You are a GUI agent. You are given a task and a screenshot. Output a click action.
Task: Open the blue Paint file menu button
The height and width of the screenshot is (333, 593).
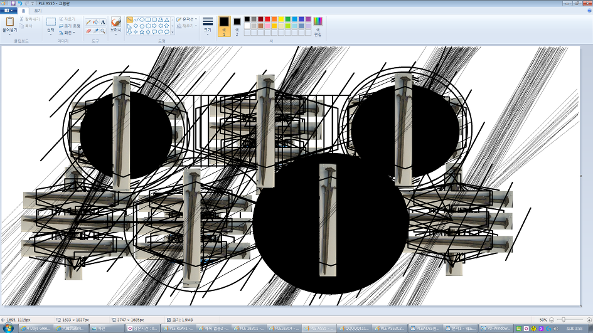coord(8,11)
